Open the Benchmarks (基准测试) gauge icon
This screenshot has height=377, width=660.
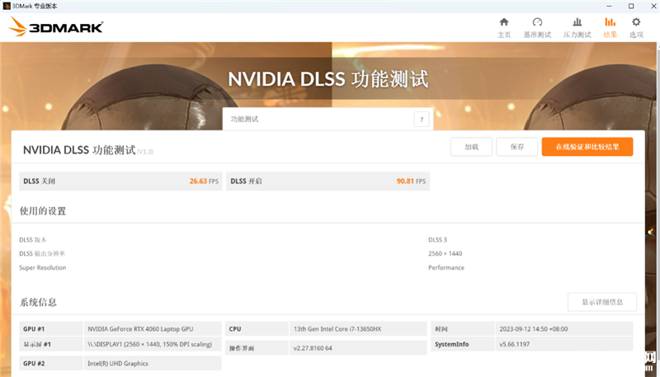(x=537, y=22)
